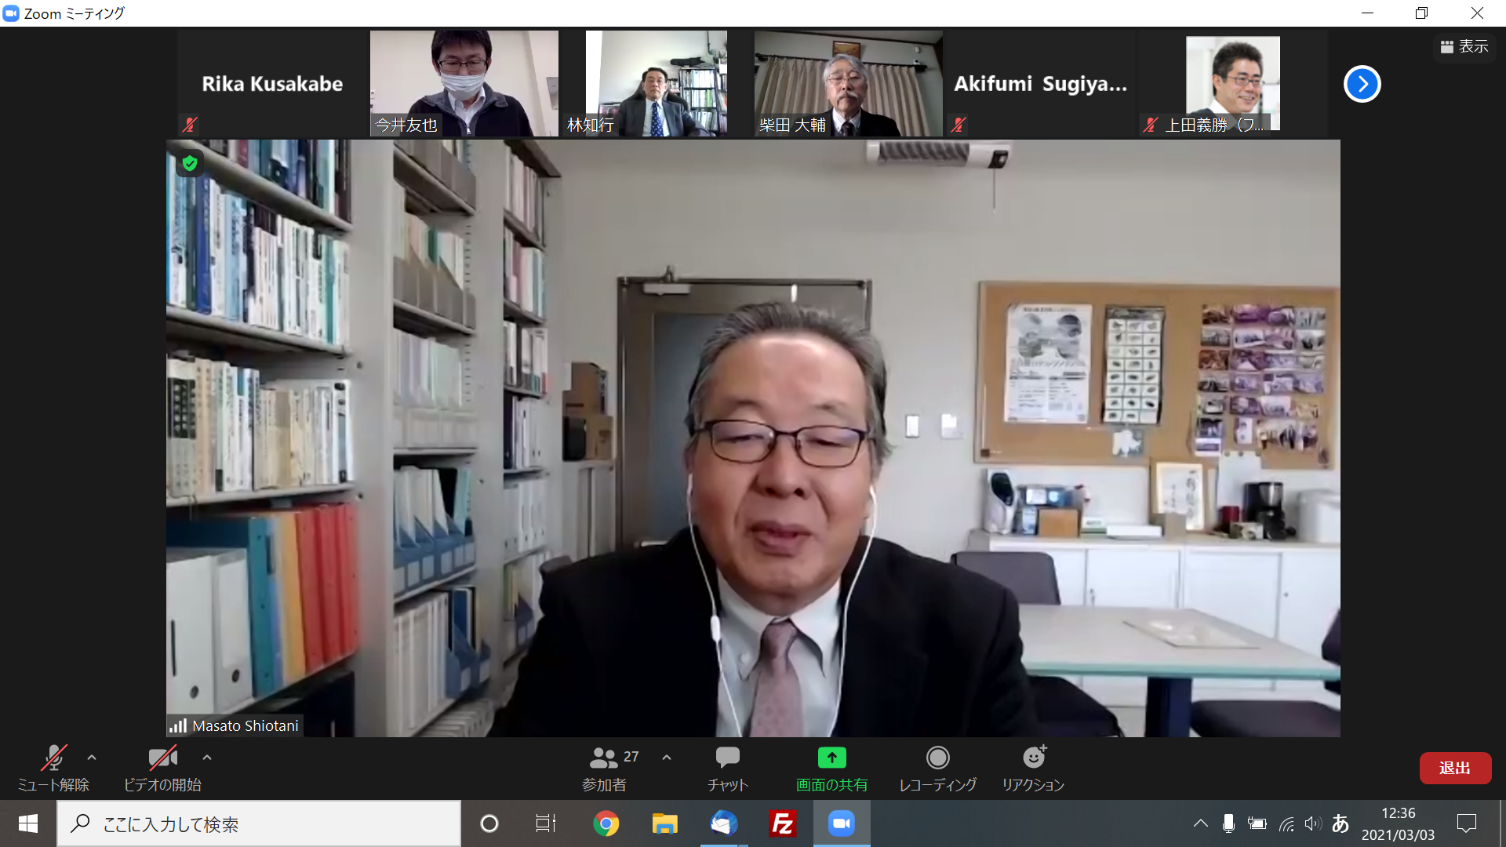Viewport: 1506px width, 847px height.
Task: Show next participants with blue arrow
Action: point(1362,84)
